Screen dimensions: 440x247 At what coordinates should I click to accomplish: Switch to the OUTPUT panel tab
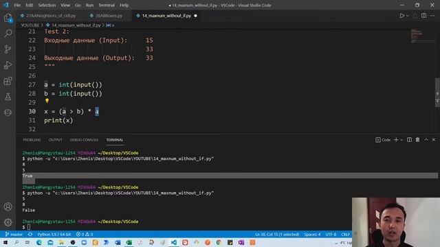point(55,140)
